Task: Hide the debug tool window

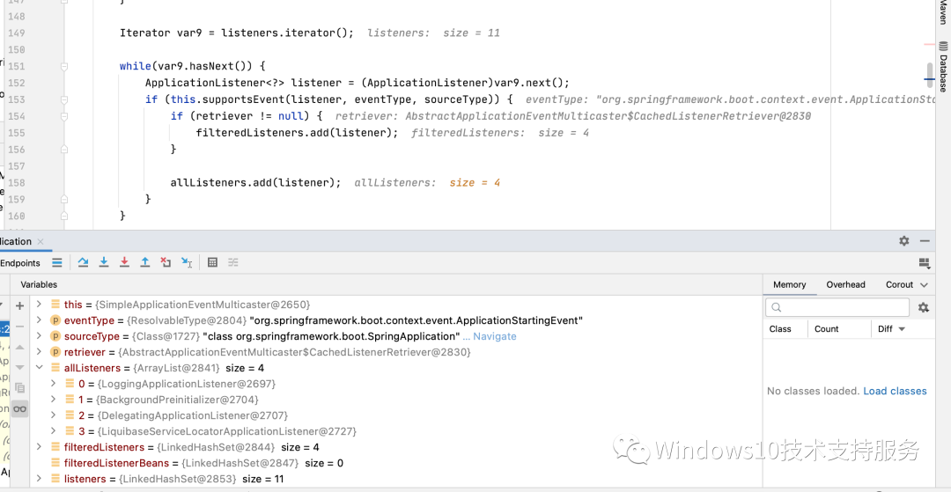Action: (925, 240)
